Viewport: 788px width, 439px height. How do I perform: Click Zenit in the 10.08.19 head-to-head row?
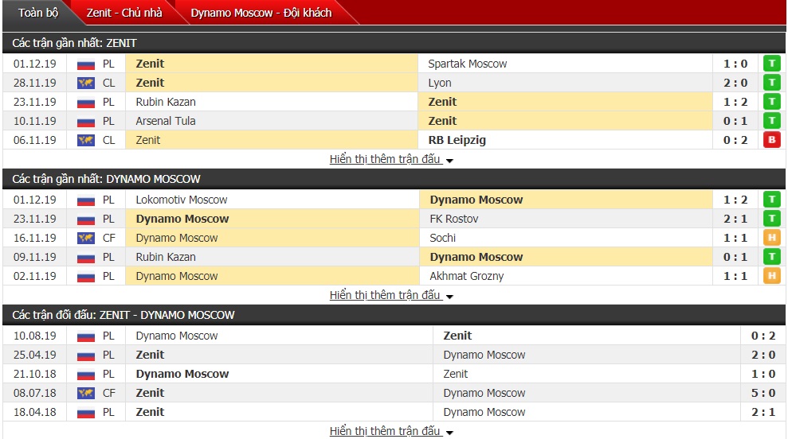(457, 336)
